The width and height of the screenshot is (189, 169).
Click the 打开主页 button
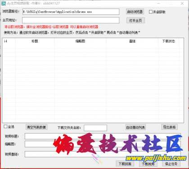[135, 21]
